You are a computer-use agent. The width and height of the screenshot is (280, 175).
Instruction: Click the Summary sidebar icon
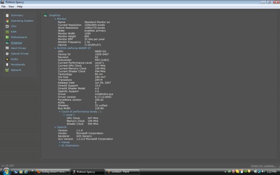(x=7, y=15)
